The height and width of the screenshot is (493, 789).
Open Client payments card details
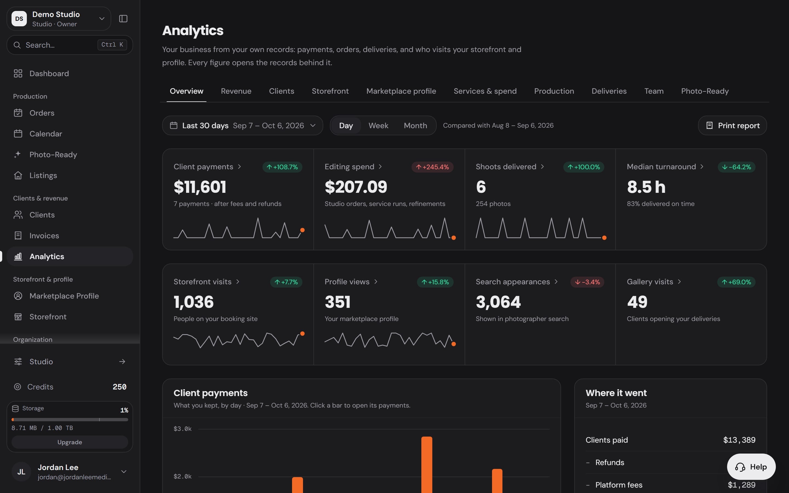(x=207, y=167)
